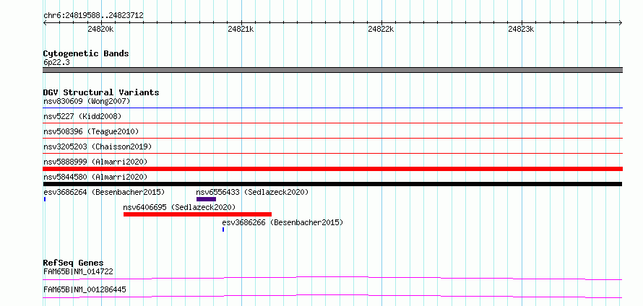This screenshot has width=643, height=306.
Task: Click the gray 6p22.3 cytogenetic band bar
Action: click(x=332, y=70)
